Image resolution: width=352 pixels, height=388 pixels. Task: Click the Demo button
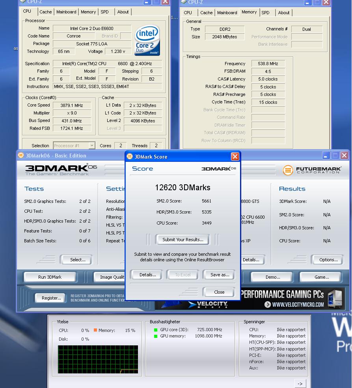(x=273, y=277)
